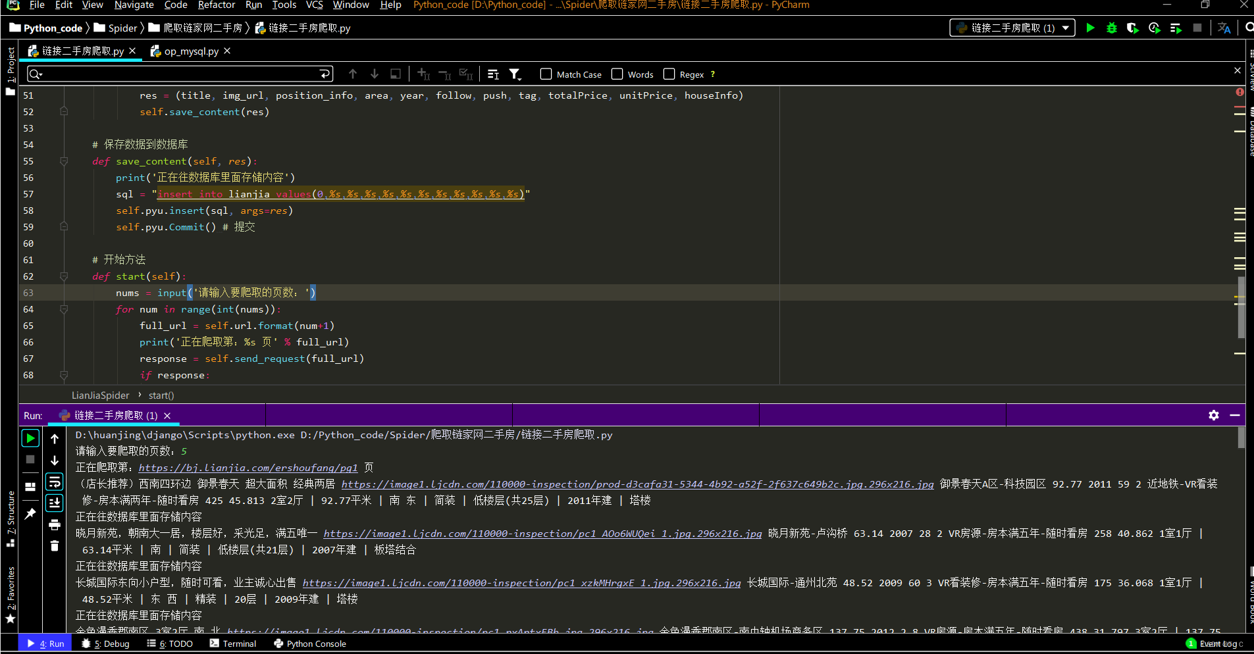The height and width of the screenshot is (654, 1254).
Task: Collapse the for loop fold on line 64
Action: click(64, 309)
